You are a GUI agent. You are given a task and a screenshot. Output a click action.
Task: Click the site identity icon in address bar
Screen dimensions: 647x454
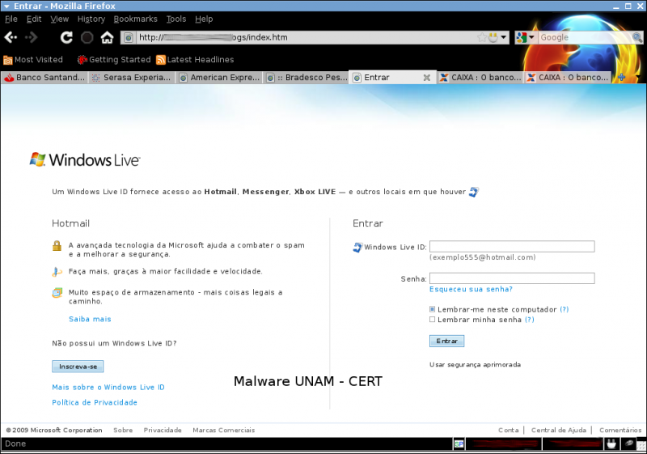(x=129, y=37)
